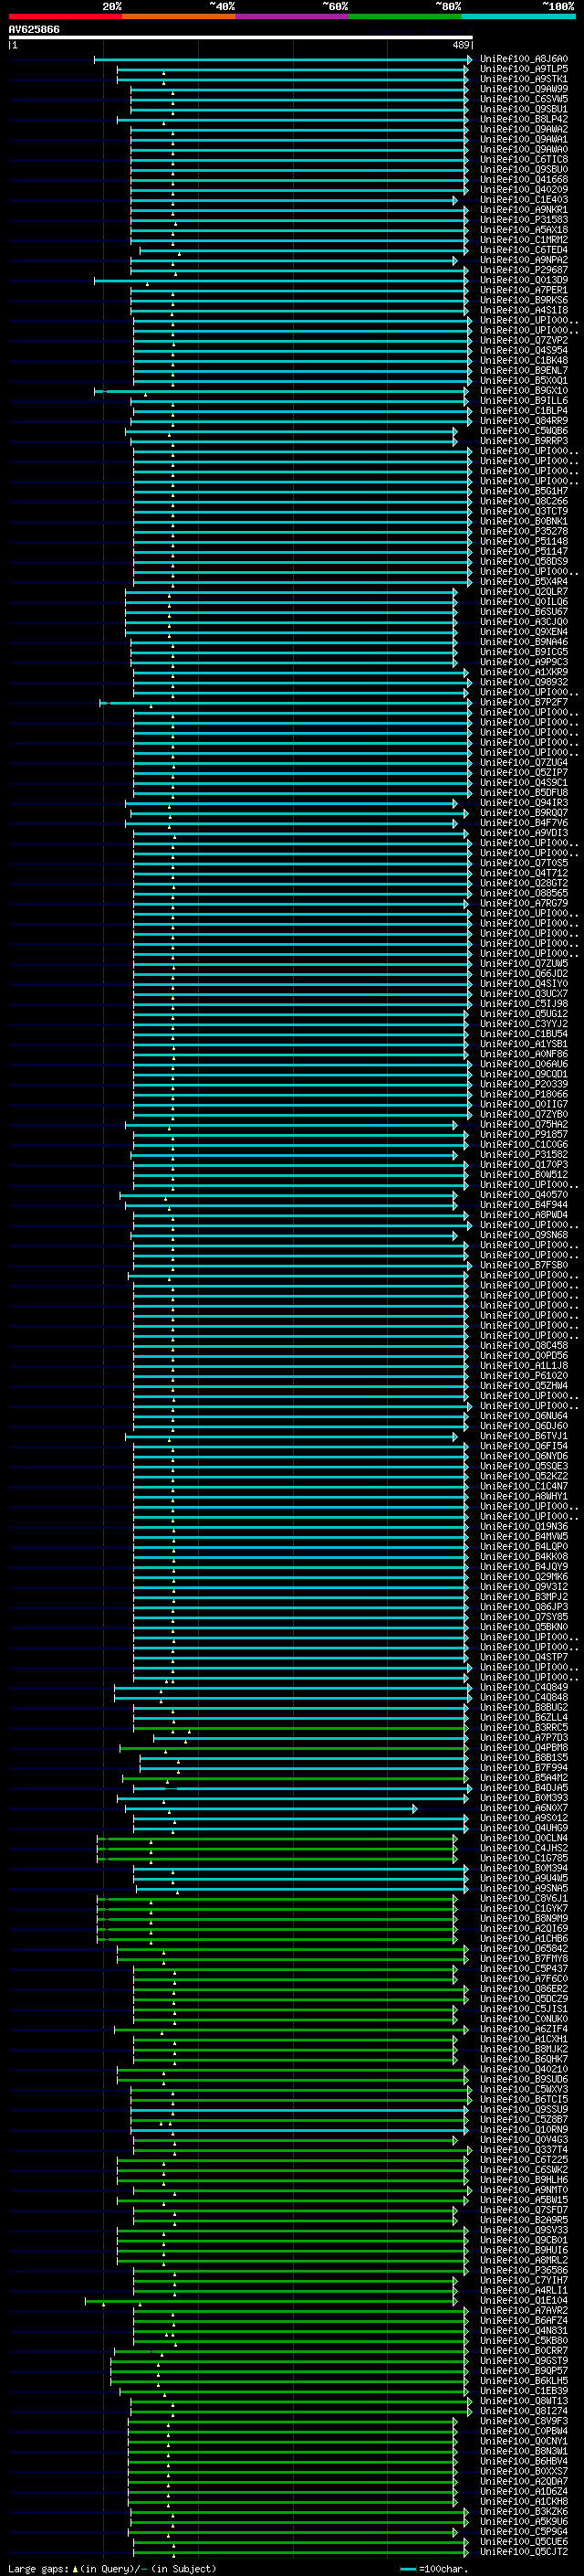Click the red 20% identity legend bar
This screenshot has height=2576, width=584.
(x=65, y=16)
